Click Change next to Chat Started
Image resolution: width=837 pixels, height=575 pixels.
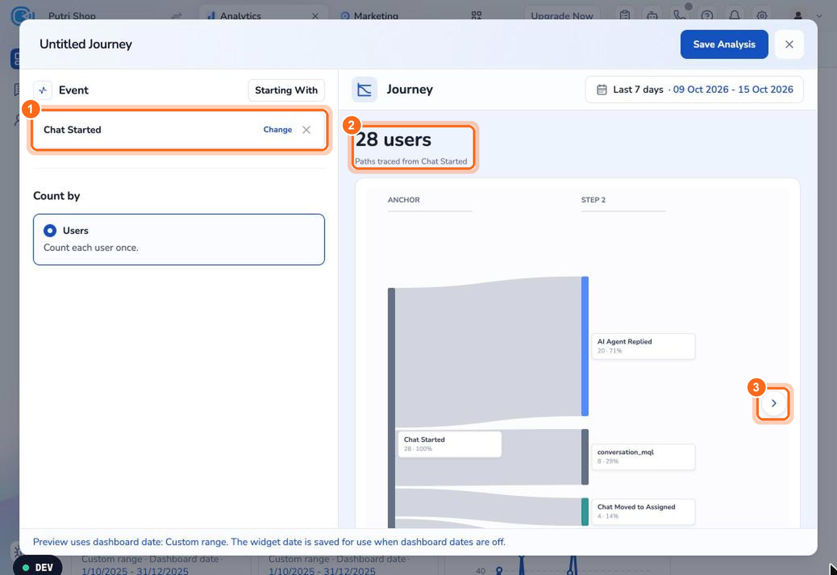(x=277, y=130)
